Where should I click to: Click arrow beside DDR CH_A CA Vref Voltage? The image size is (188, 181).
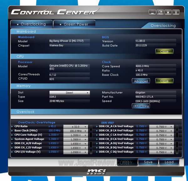click(97, 127)
